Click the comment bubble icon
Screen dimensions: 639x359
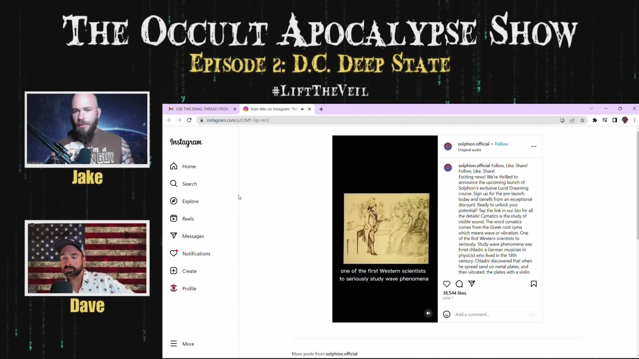459,284
